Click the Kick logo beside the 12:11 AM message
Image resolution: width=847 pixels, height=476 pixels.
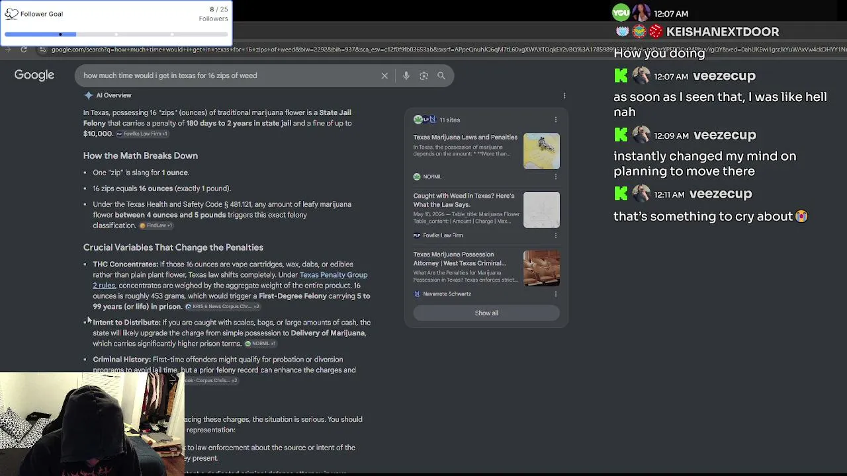621,194
